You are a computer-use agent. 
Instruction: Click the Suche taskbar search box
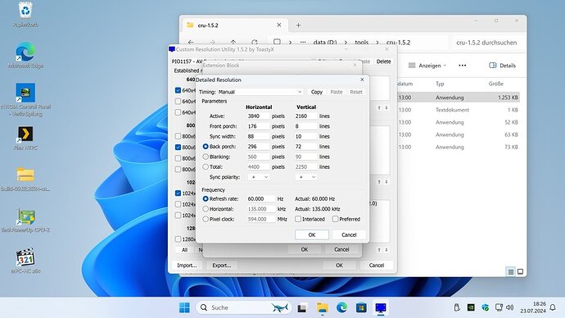tap(244, 307)
